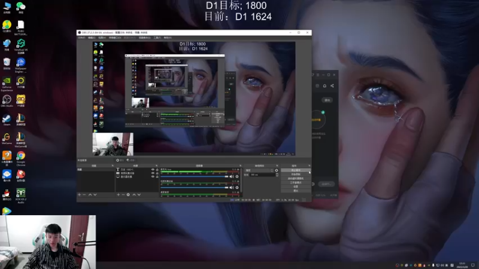
Task: Open the ROX XR-2 Audio desktop shortcut
Action: (x=21, y=195)
